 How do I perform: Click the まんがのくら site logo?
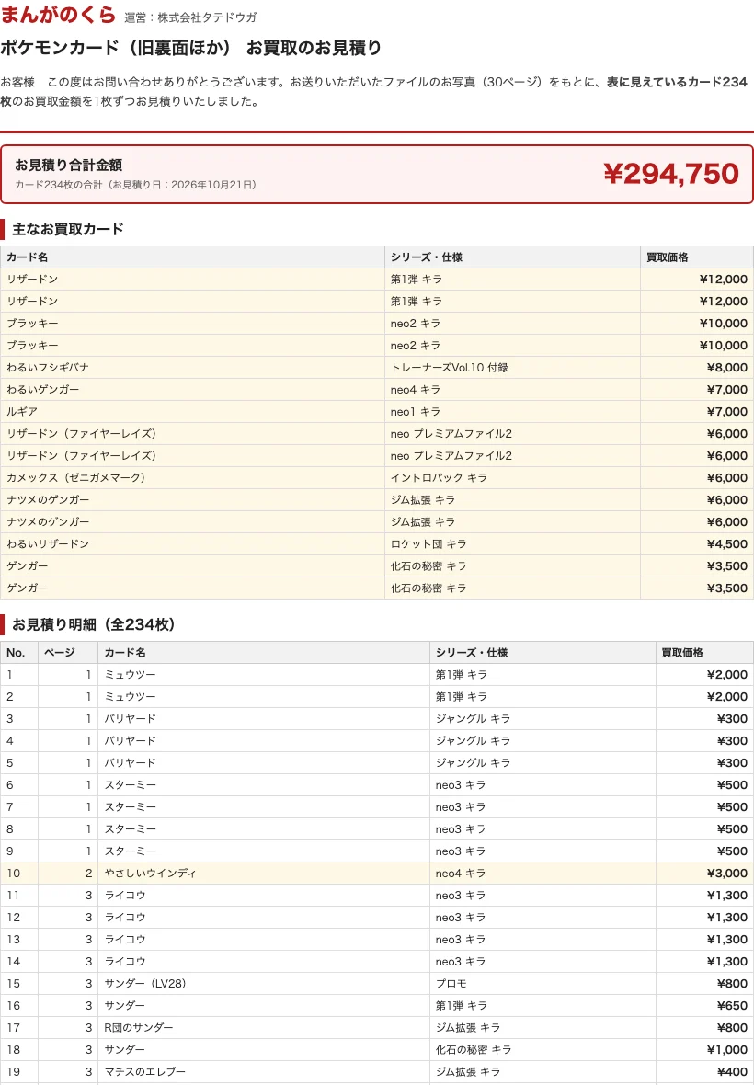57,15
